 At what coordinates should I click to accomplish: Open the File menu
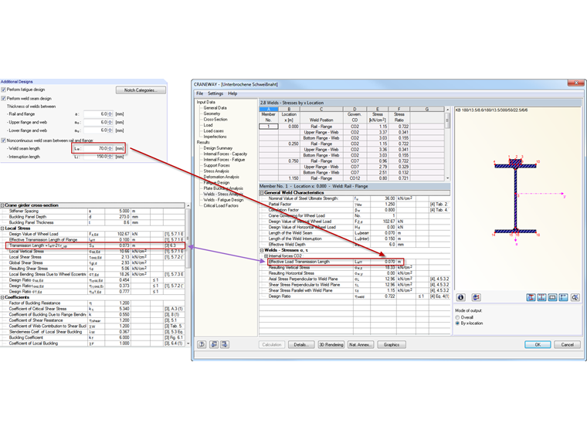200,93
